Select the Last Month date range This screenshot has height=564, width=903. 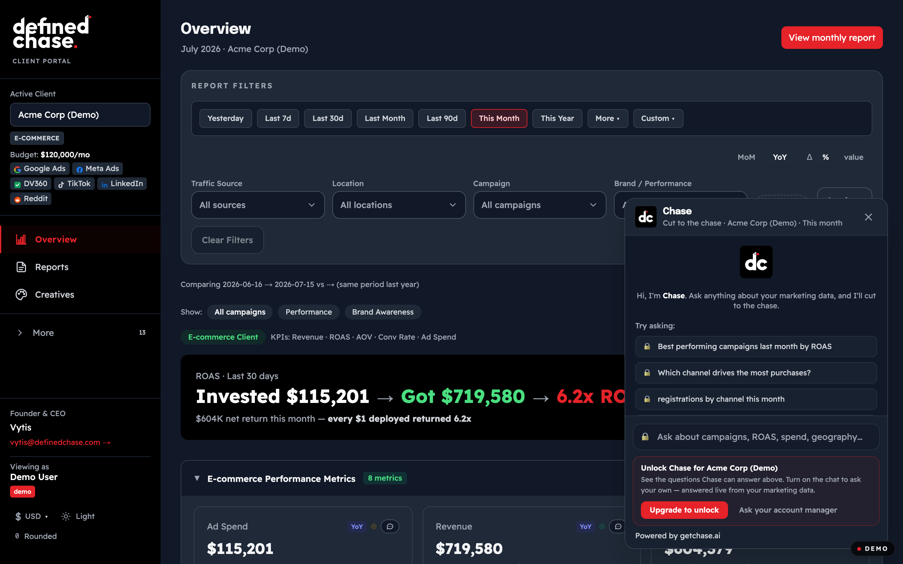coord(385,118)
